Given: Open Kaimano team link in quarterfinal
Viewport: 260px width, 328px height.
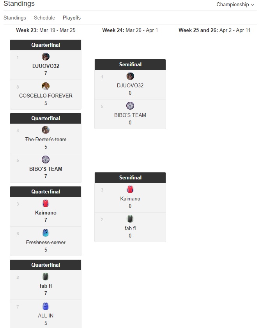Looking at the screenshot, I should pos(46,213).
